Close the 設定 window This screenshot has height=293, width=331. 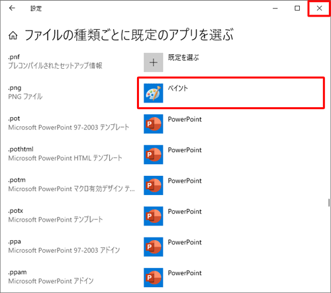click(319, 9)
